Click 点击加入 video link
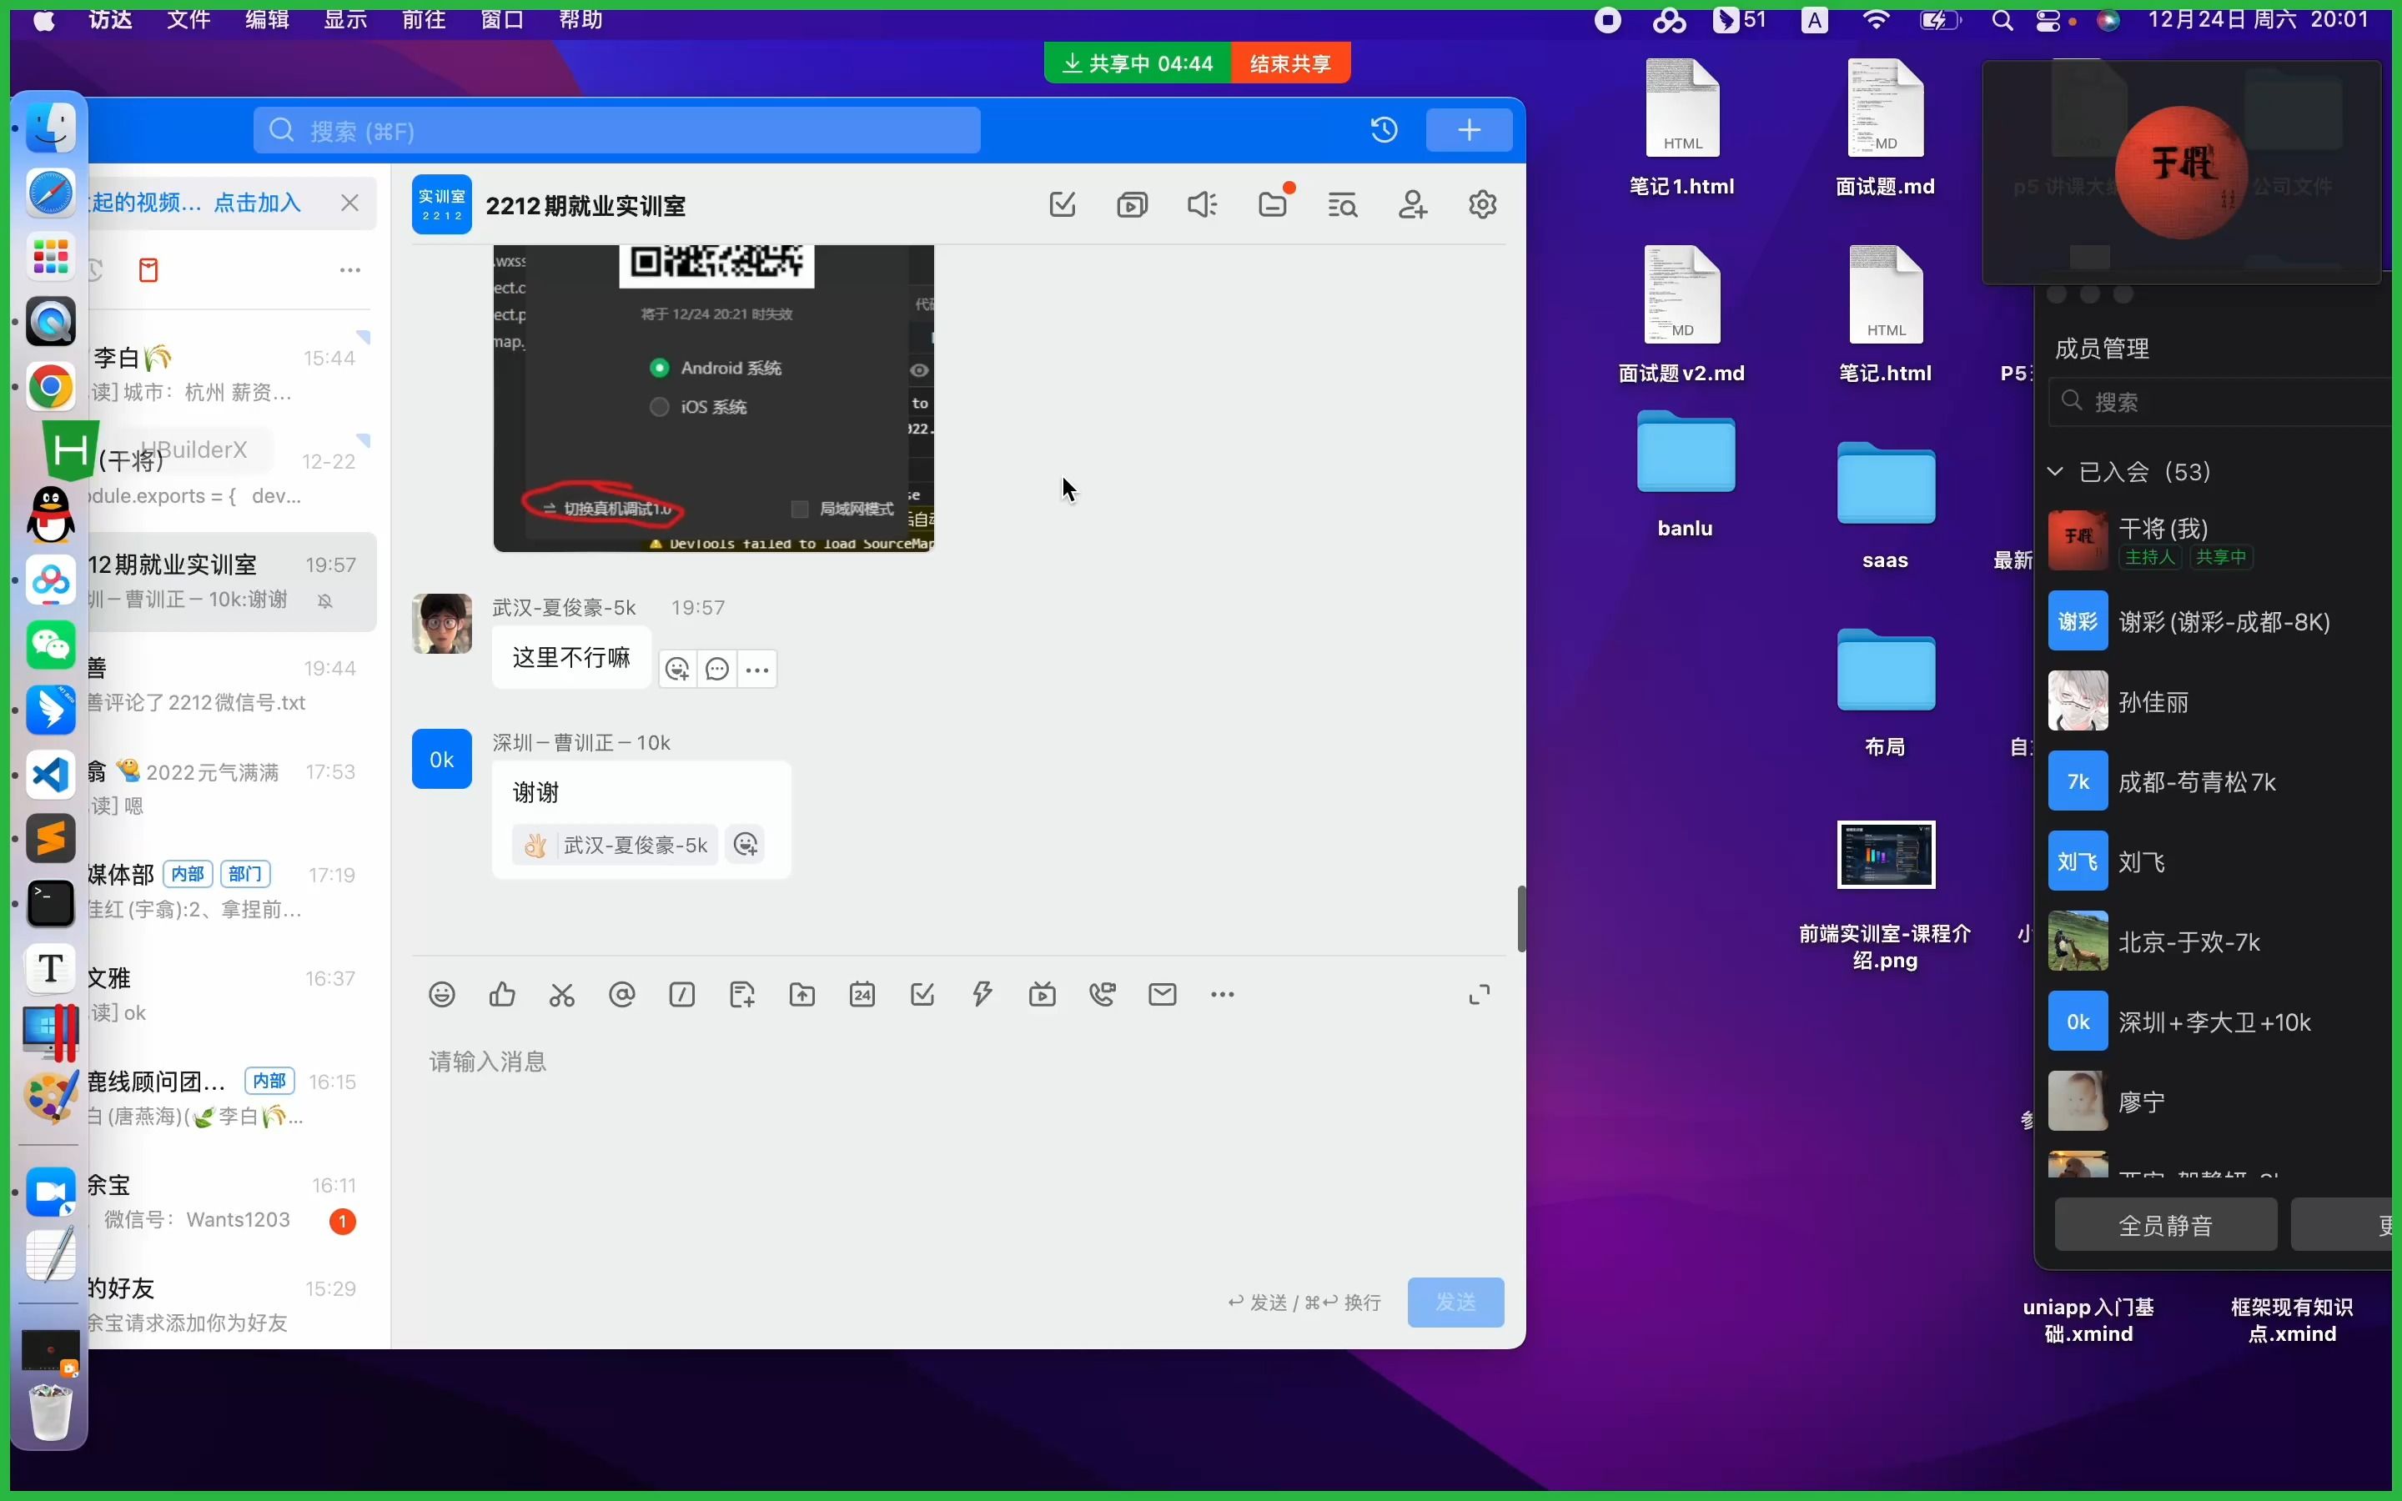The height and width of the screenshot is (1501, 2402). tap(257, 203)
